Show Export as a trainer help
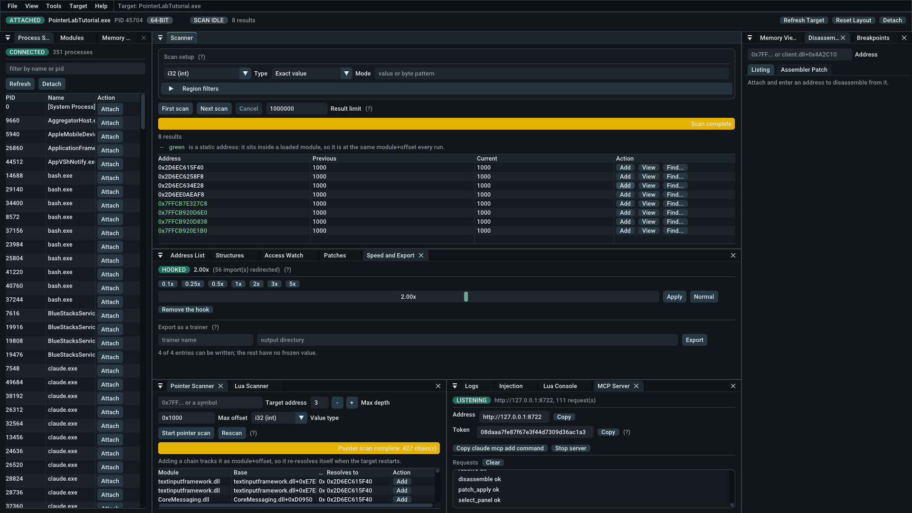912x513 pixels. tap(215, 327)
